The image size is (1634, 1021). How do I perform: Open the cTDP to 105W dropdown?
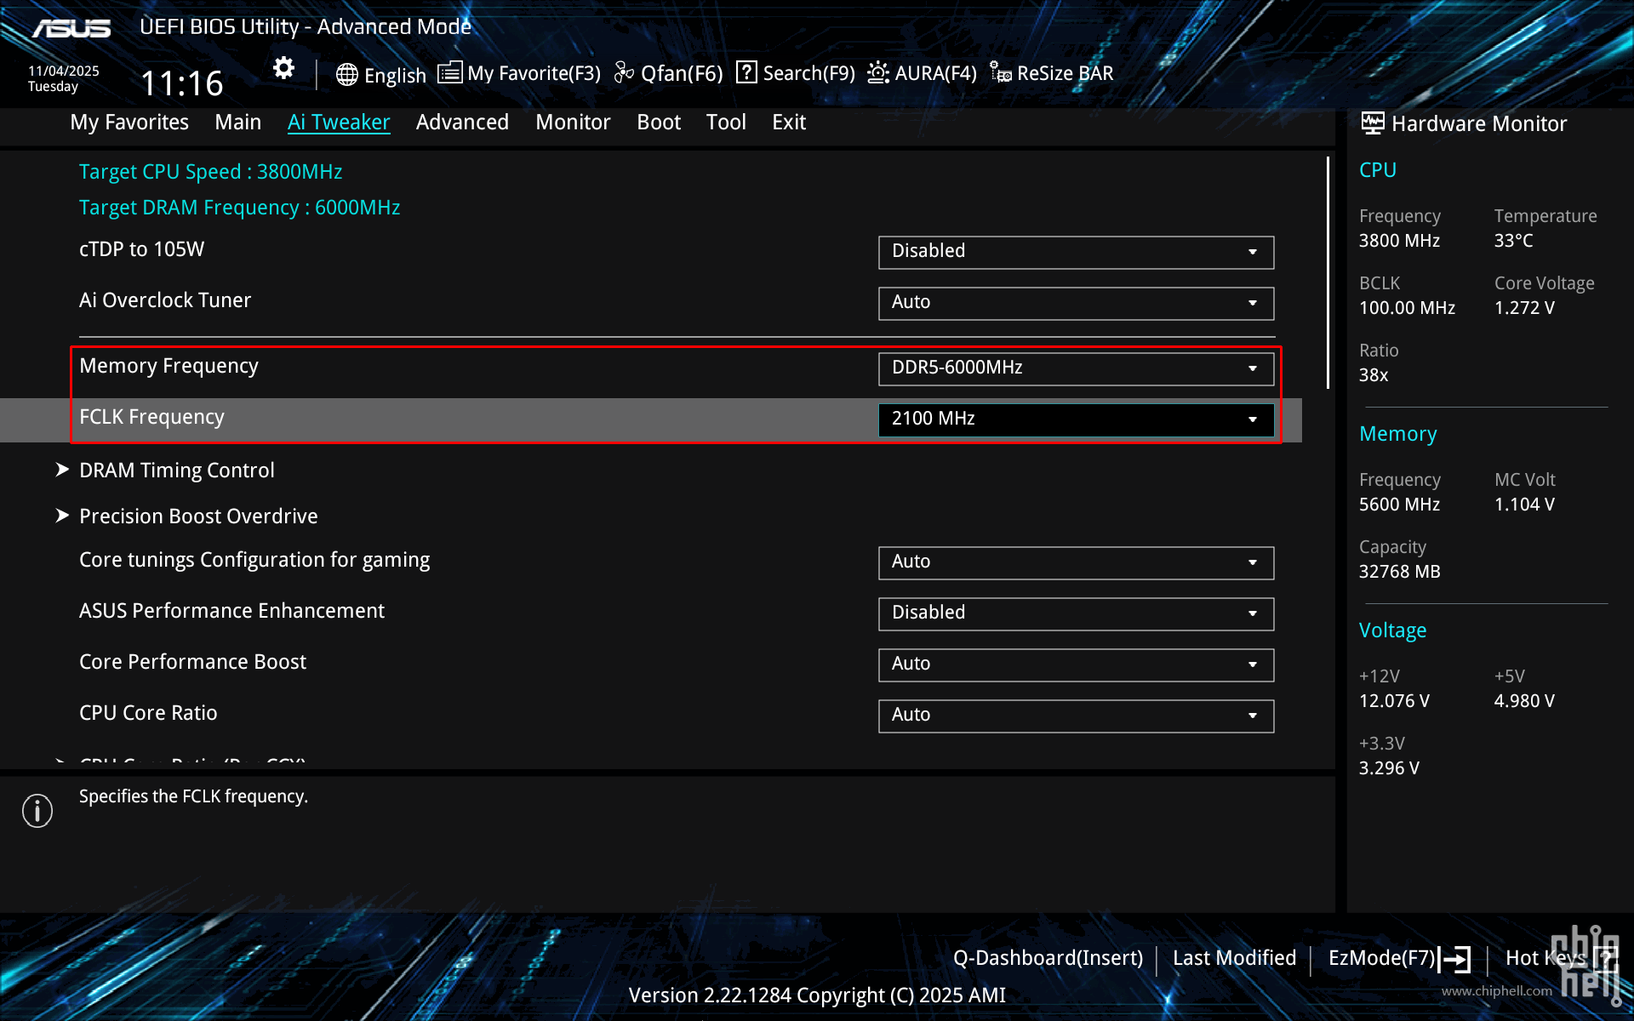point(1076,252)
